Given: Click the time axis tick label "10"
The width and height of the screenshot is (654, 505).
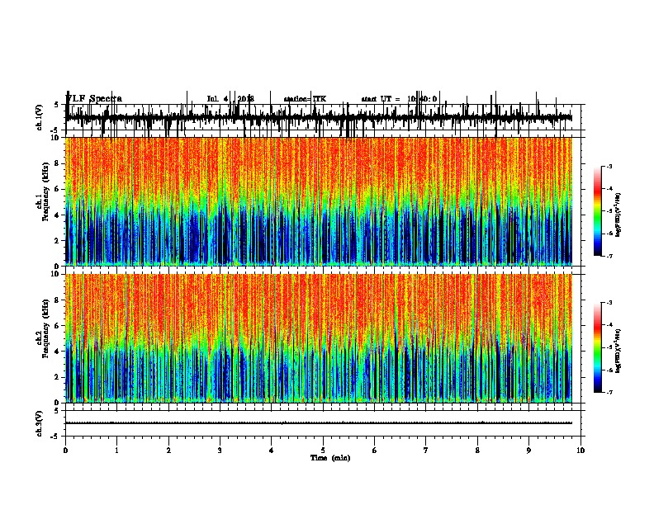Looking at the screenshot, I should click(x=581, y=450).
